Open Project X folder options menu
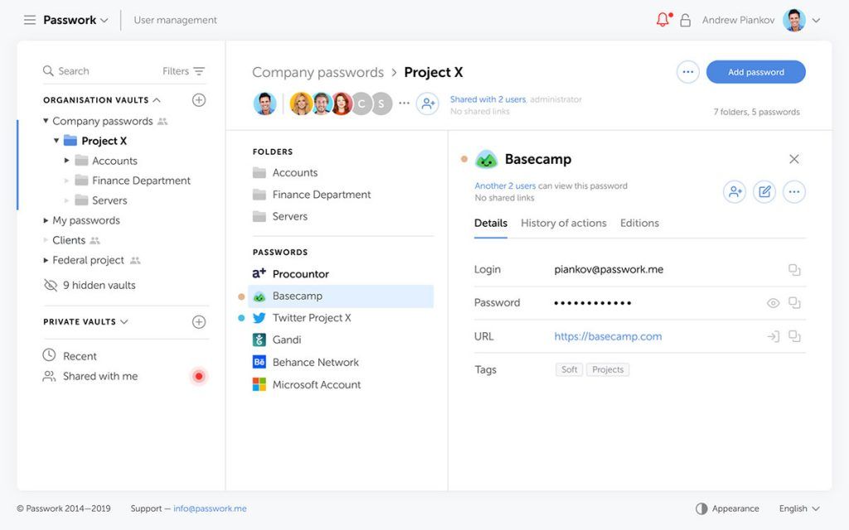The width and height of the screenshot is (849, 530). coord(687,72)
